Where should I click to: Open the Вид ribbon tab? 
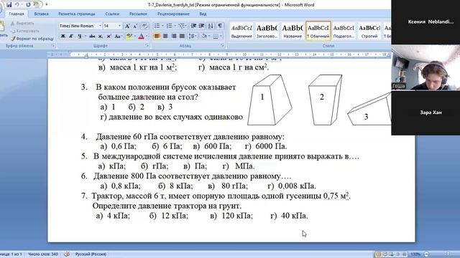click(x=203, y=14)
